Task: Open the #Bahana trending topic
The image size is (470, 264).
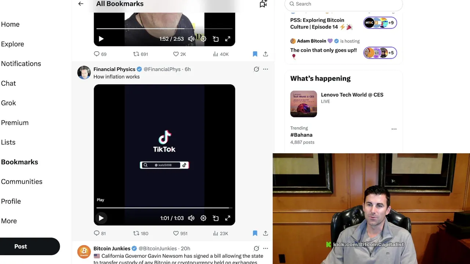Action: tap(301, 135)
